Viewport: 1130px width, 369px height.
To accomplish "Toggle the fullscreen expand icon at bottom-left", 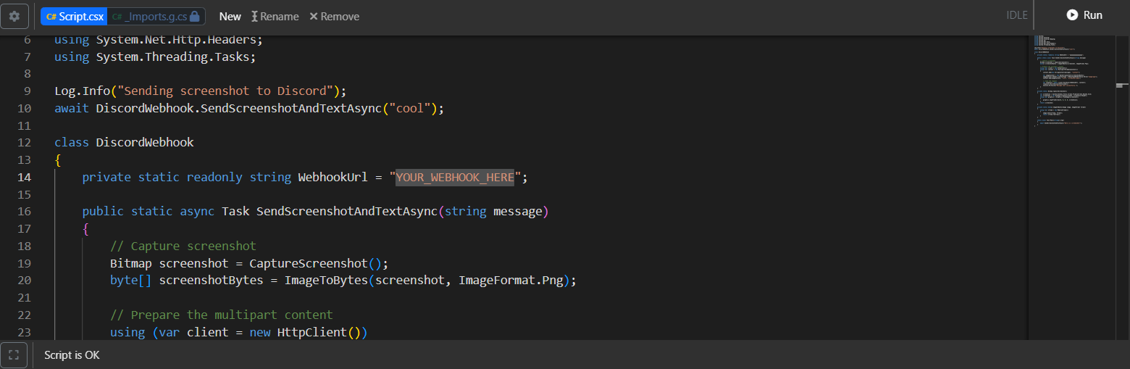I will [14, 355].
